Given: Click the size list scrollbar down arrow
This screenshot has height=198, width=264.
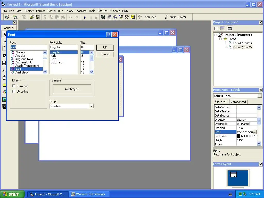Looking at the screenshot, I should pos(92,72).
